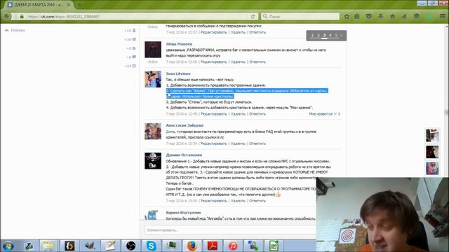The width and height of the screenshot is (449, 252).
Task: Open Ivan Litvinov's profile name
Action: [178, 73]
